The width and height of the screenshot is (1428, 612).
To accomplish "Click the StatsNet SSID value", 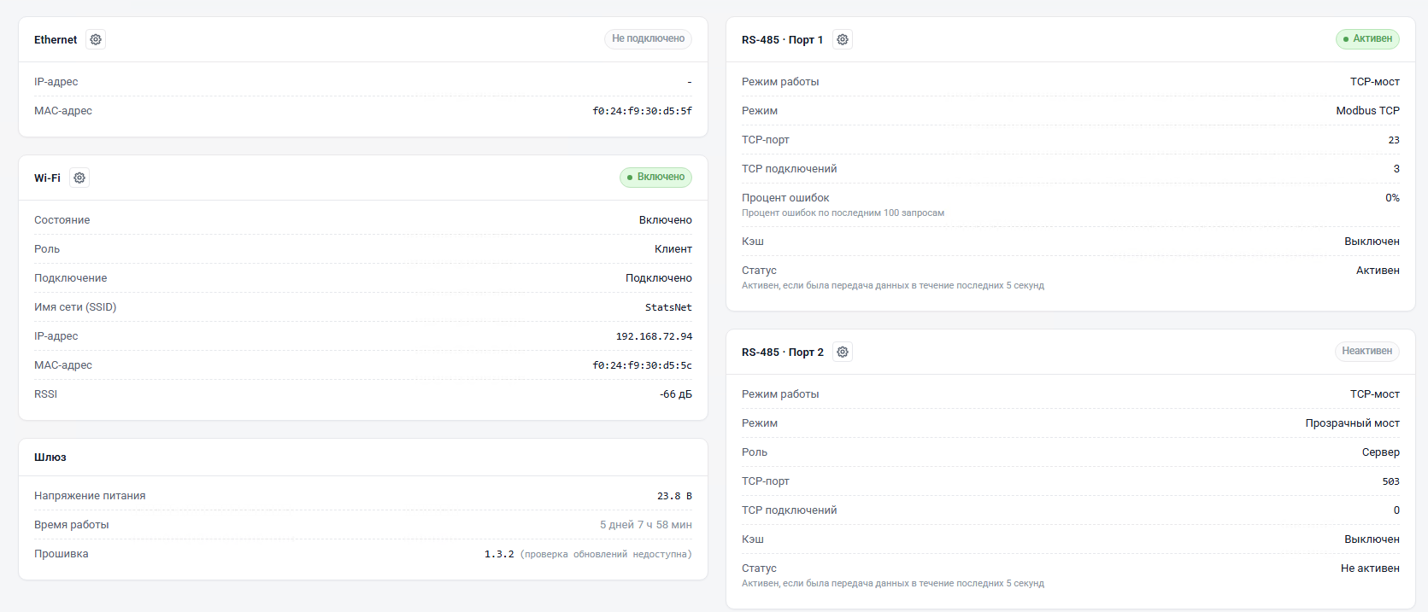I will click(x=668, y=307).
